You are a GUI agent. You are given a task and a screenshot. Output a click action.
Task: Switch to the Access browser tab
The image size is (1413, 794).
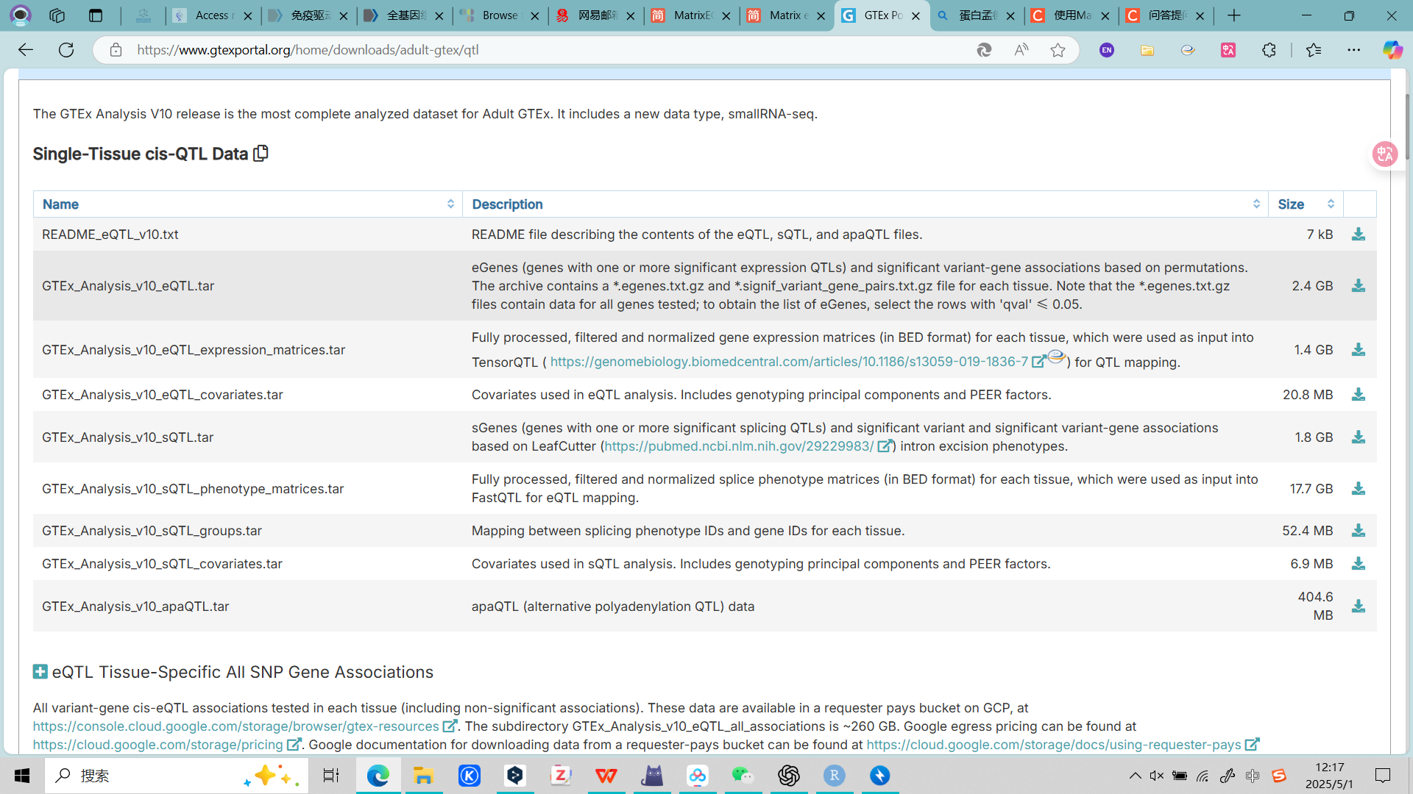[x=212, y=15]
